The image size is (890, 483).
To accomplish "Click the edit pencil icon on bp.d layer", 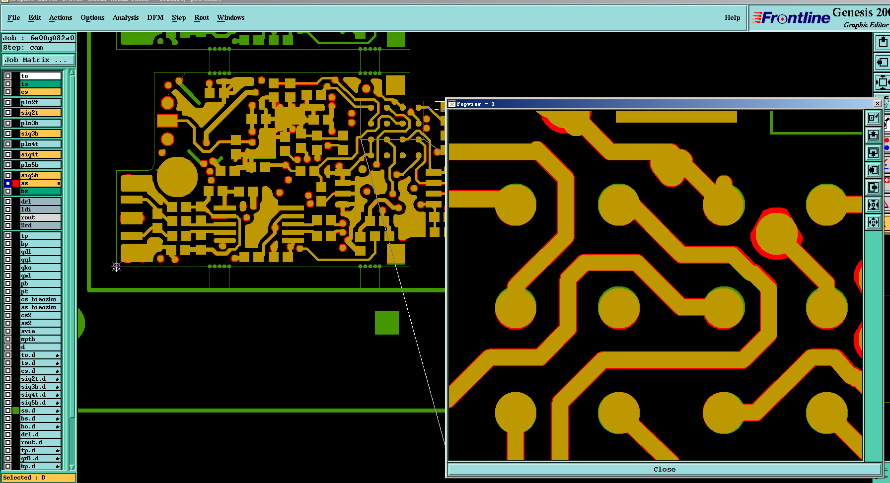I will (58, 466).
